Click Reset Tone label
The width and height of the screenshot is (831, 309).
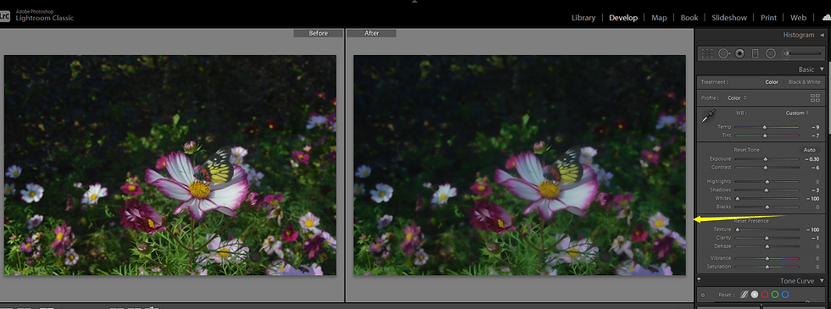click(x=747, y=151)
